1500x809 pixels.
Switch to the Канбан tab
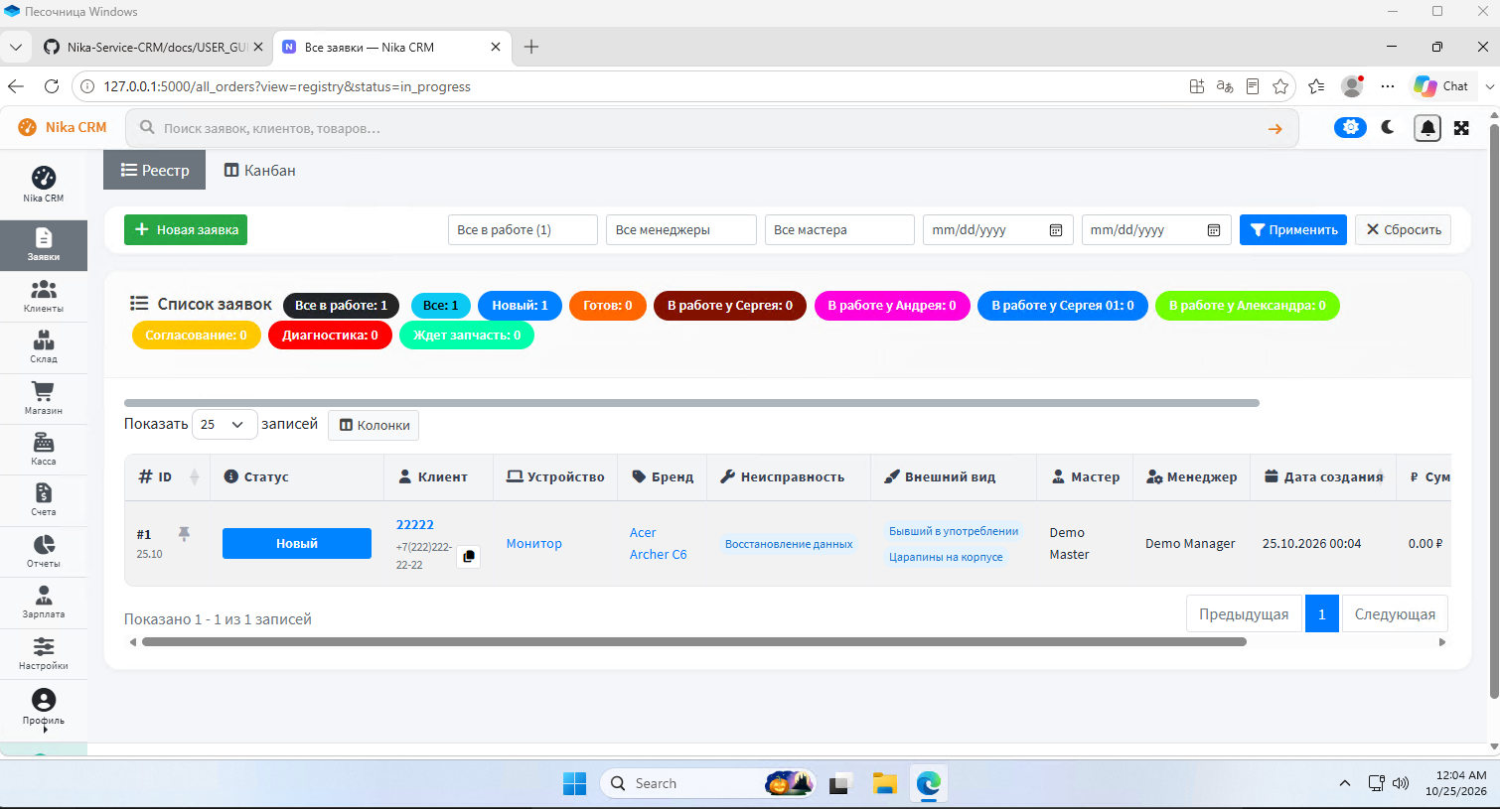(x=259, y=170)
